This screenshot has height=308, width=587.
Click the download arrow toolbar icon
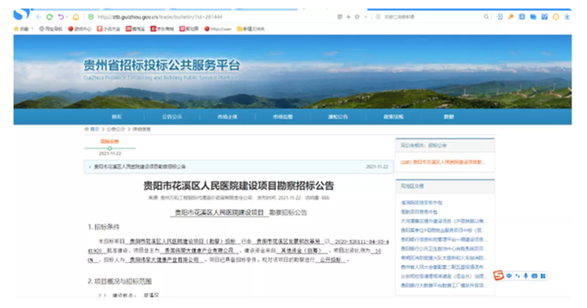tap(566, 17)
